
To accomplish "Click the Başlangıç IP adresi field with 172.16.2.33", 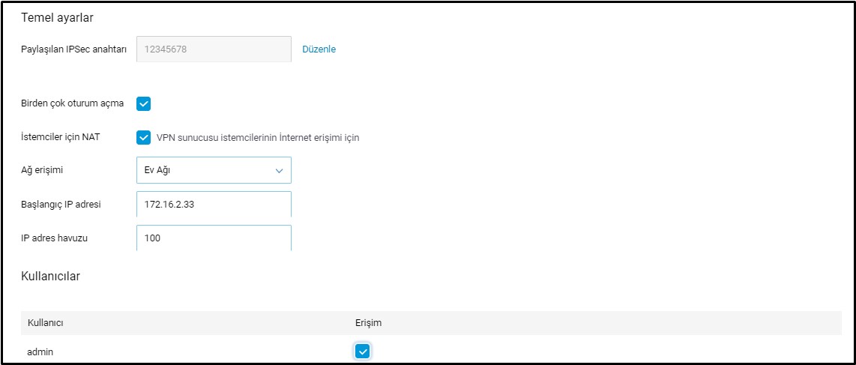I will pyautogui.click(x=214, y=205).
